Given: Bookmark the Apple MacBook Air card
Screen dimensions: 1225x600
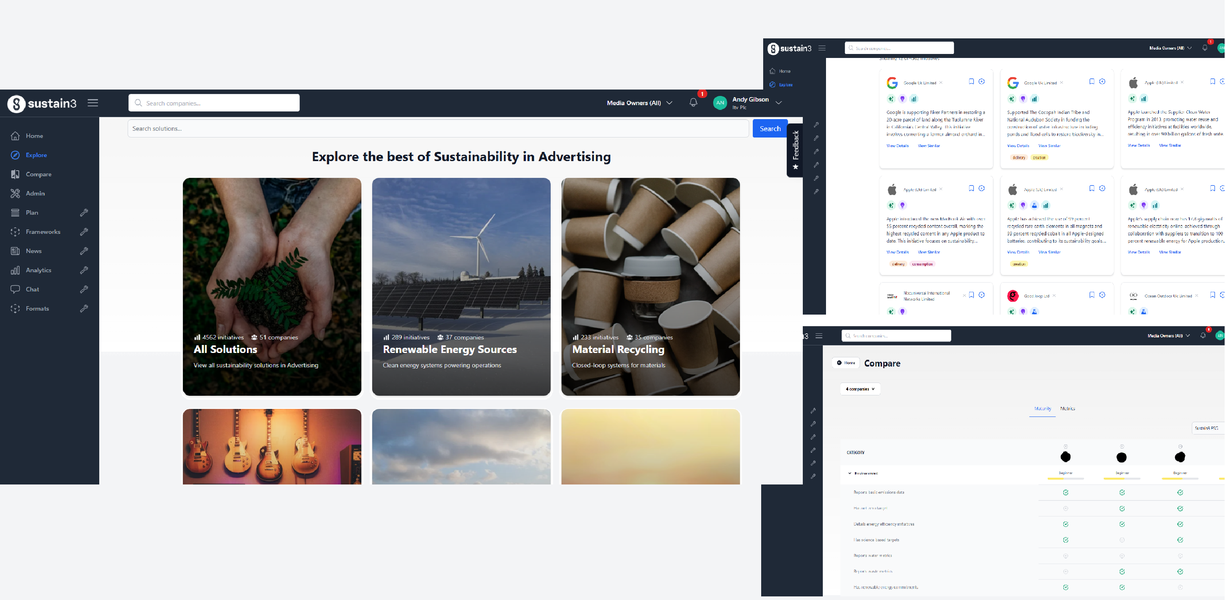Looking at the screenshot, I should click(x=971, y=188).
